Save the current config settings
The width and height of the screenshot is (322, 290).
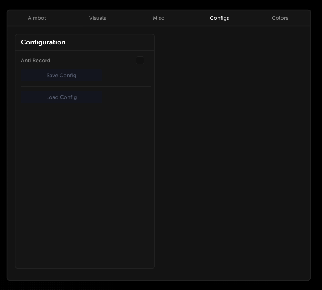click(61, 76)
